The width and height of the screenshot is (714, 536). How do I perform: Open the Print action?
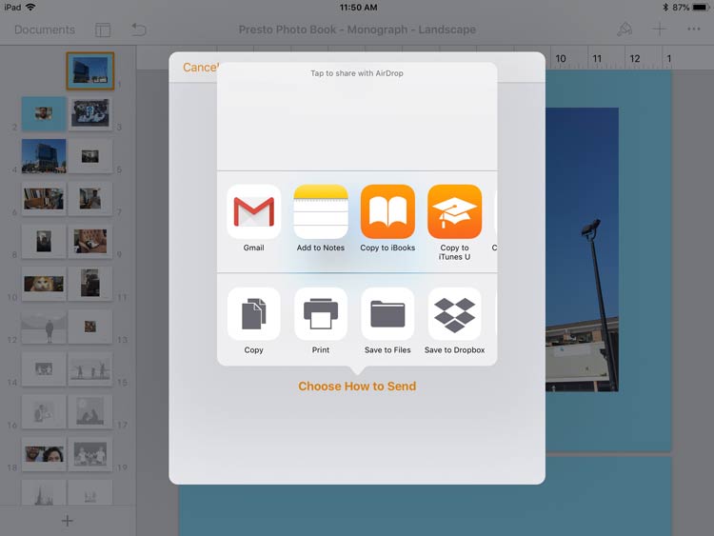pos(321,314)
